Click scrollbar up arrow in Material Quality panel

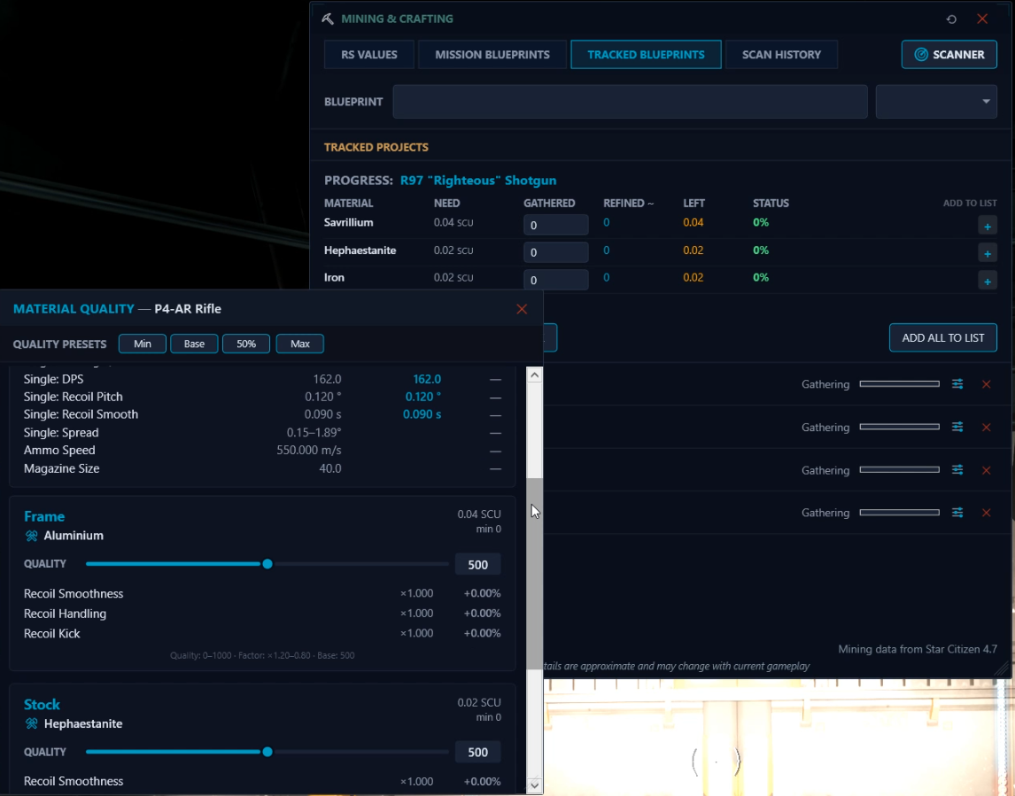point(534,375)
